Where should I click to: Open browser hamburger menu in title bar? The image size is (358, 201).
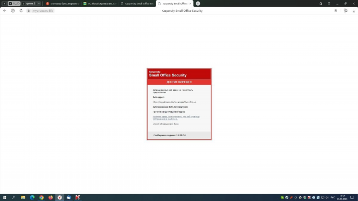click(x=329, y=3)
